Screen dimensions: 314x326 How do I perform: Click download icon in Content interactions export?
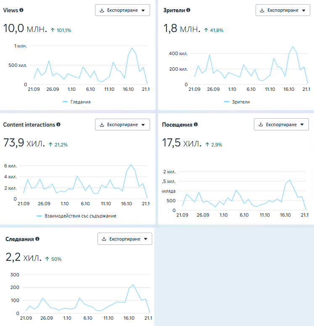coord(102,125)
